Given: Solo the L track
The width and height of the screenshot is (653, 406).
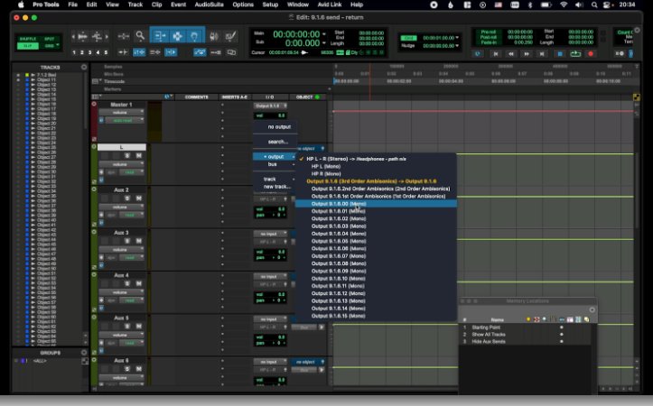Looking at the screenshot, I should click(127, 155).
